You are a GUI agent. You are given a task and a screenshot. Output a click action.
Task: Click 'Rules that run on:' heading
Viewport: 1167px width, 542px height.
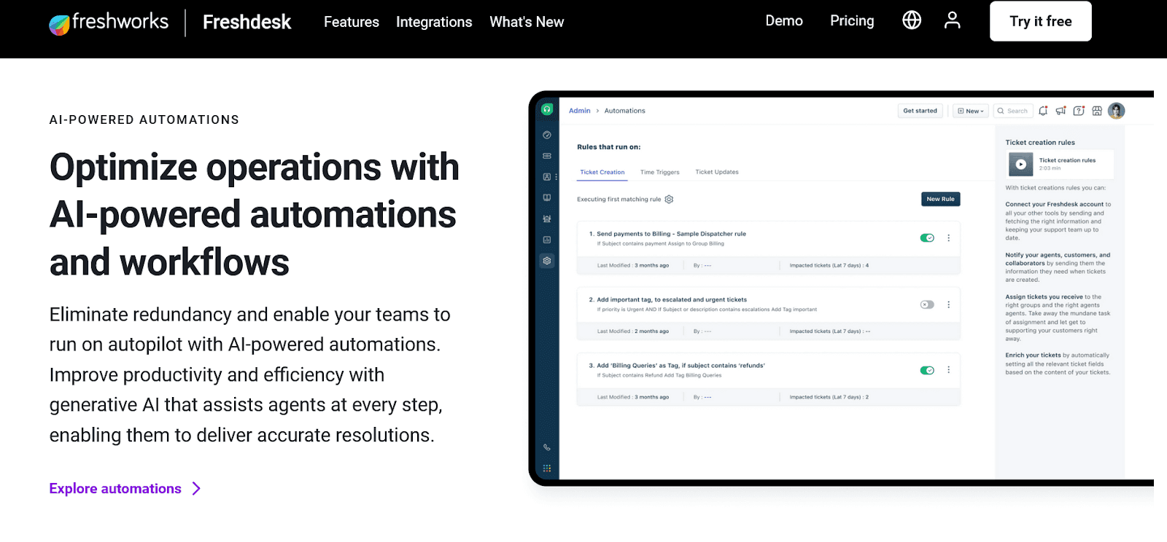(608, 147)
